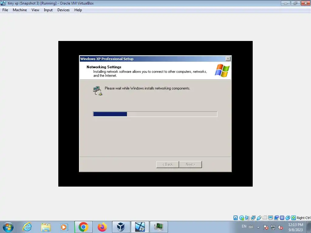Open the File menu
311x233 pixels.
click(5, 10)
